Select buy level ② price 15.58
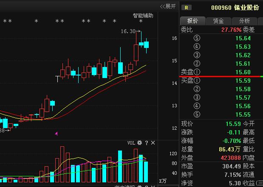The height and width of the screenshot is (187, 263). click(x=243, y=89)
